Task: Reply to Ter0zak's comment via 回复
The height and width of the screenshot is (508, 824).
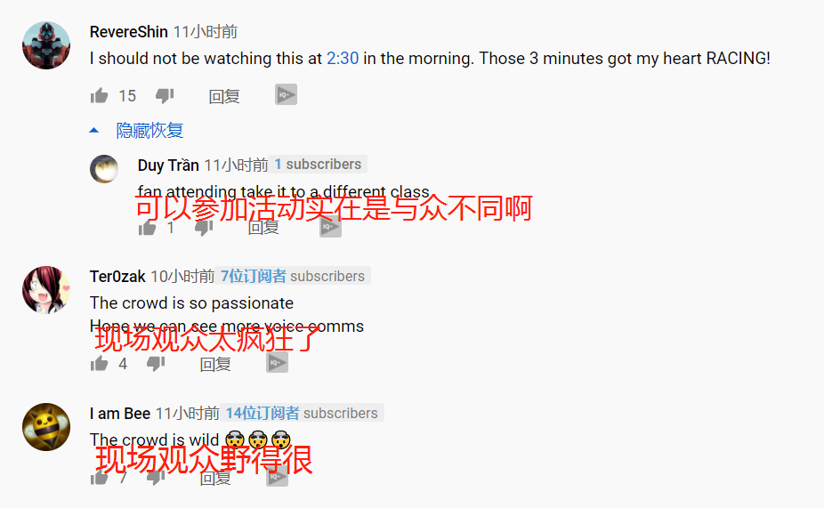Action: [215, 364]
